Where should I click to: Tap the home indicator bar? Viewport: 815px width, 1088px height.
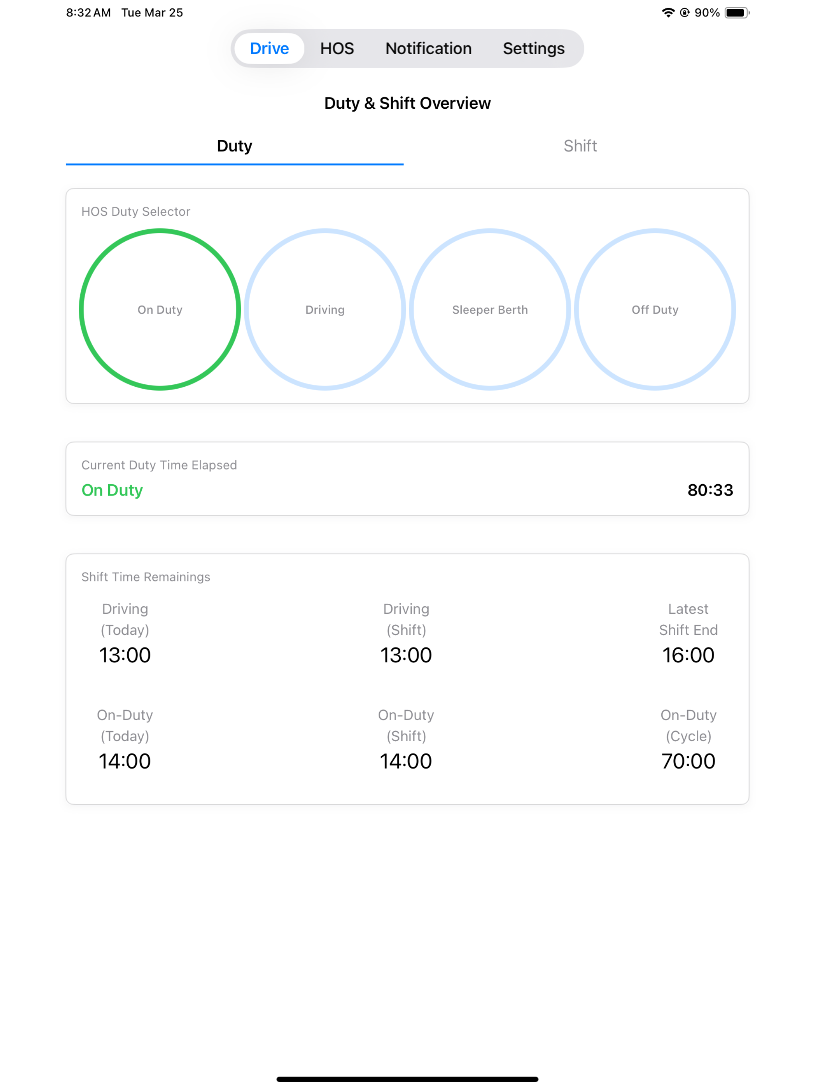[x=407, y=1079]
